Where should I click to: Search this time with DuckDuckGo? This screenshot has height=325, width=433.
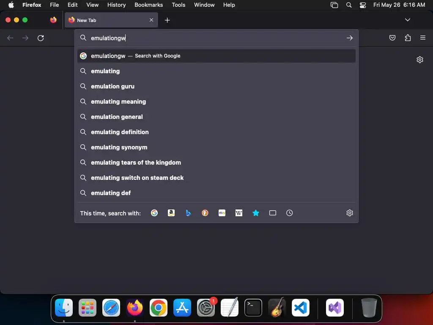coord(205,213)
